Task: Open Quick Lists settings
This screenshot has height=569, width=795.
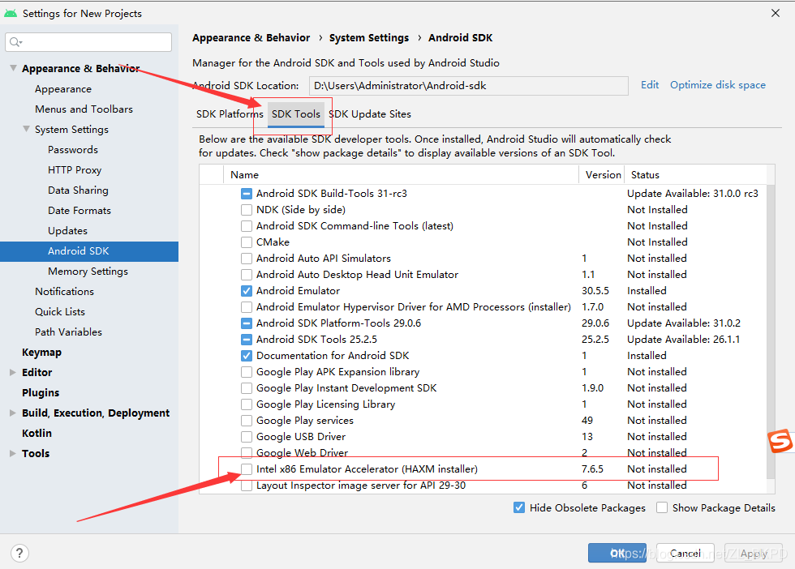Action: coord(60,312)
